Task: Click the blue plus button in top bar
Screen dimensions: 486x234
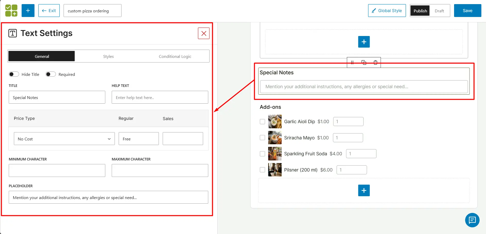Action: click(28, 11)
